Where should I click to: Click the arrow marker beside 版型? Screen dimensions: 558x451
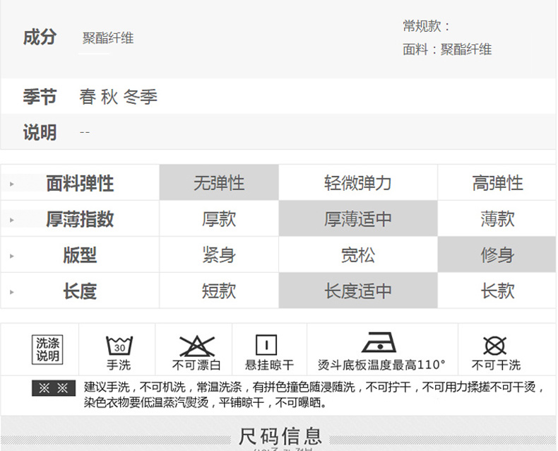coord(12,256)
